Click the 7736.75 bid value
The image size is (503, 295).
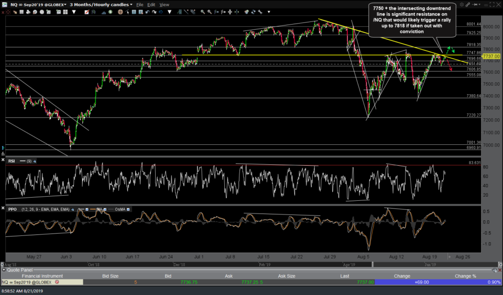pos(189,282)
